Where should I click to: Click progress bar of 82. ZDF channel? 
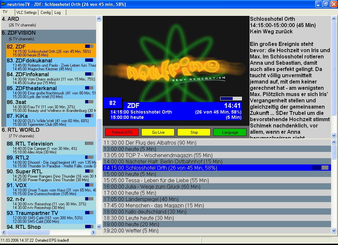click(x=89, y=46)
